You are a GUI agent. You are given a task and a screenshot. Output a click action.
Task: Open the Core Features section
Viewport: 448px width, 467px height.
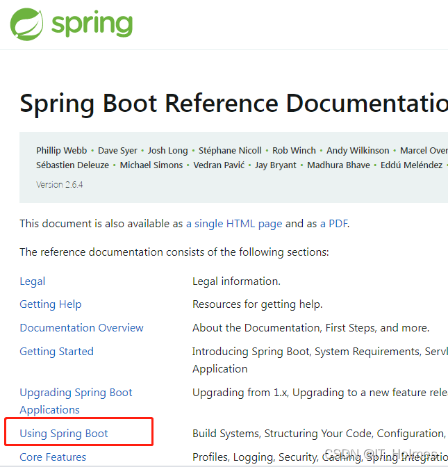click(53, 457)
